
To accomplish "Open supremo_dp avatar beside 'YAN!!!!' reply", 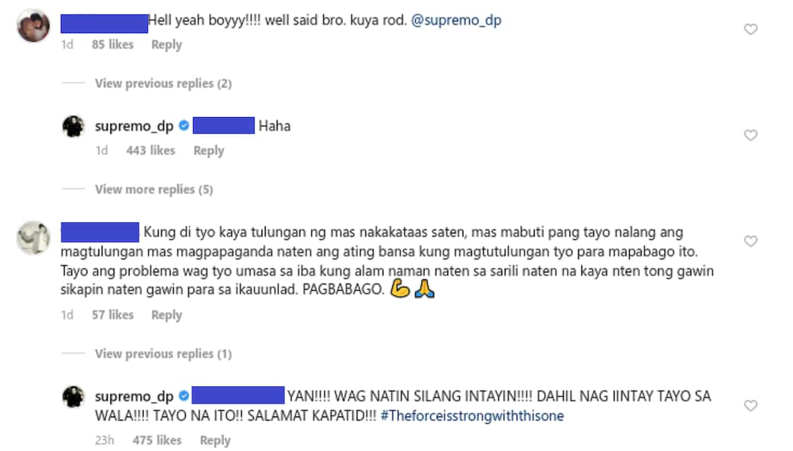I will (73, 396).
